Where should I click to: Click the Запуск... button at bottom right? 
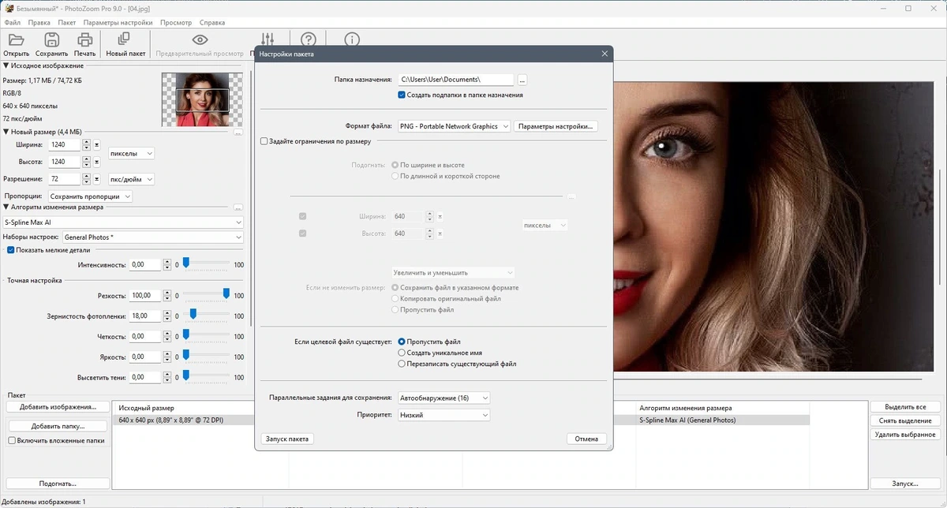point(905,484)
